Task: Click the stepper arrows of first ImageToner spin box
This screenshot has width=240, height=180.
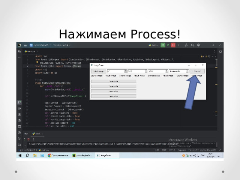Action: tap(125, 71)
